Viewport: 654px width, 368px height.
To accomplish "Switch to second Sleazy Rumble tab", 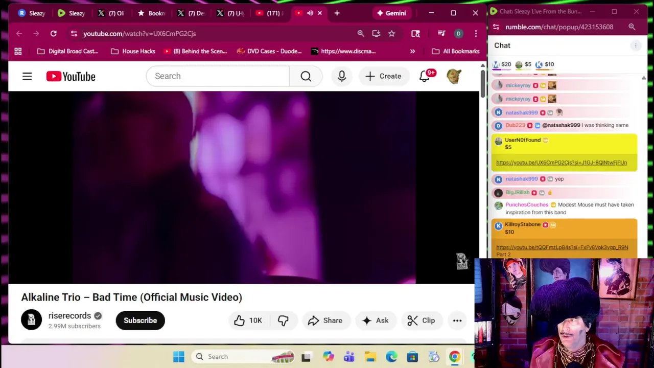I will coord(71,13).
